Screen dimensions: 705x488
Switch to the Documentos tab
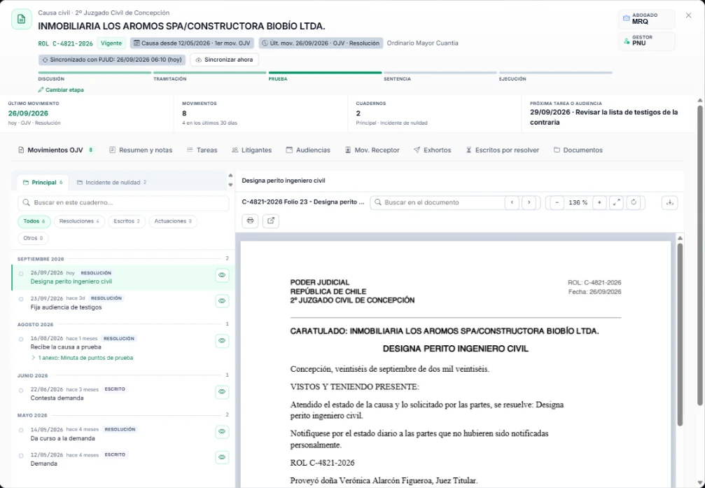(578, 151)
